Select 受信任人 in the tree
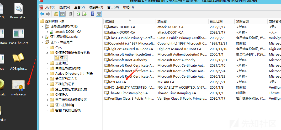The height and width of the screenshot is (130, 281). click(x=62, y=95)
